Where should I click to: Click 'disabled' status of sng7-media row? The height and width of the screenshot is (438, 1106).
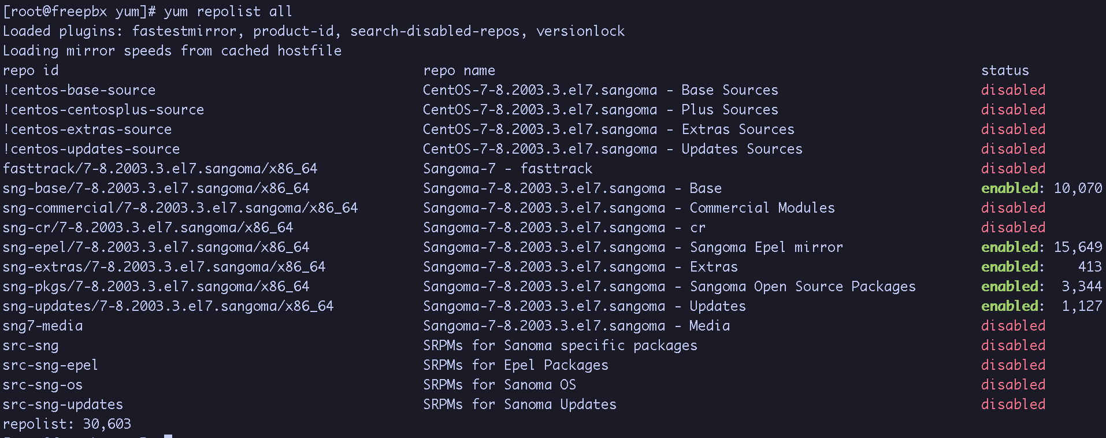tap(1013, 326)
